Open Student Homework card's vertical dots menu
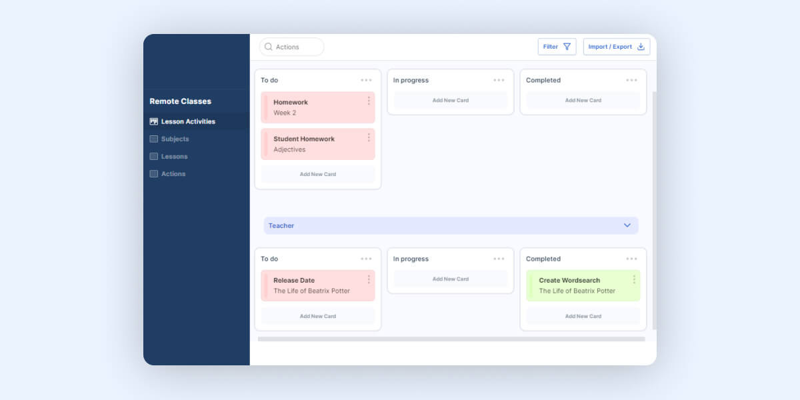 [369, 137]
